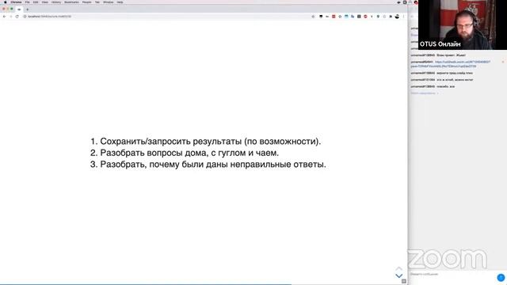Open the Zoom link in chat message

[x=451, y=64]
